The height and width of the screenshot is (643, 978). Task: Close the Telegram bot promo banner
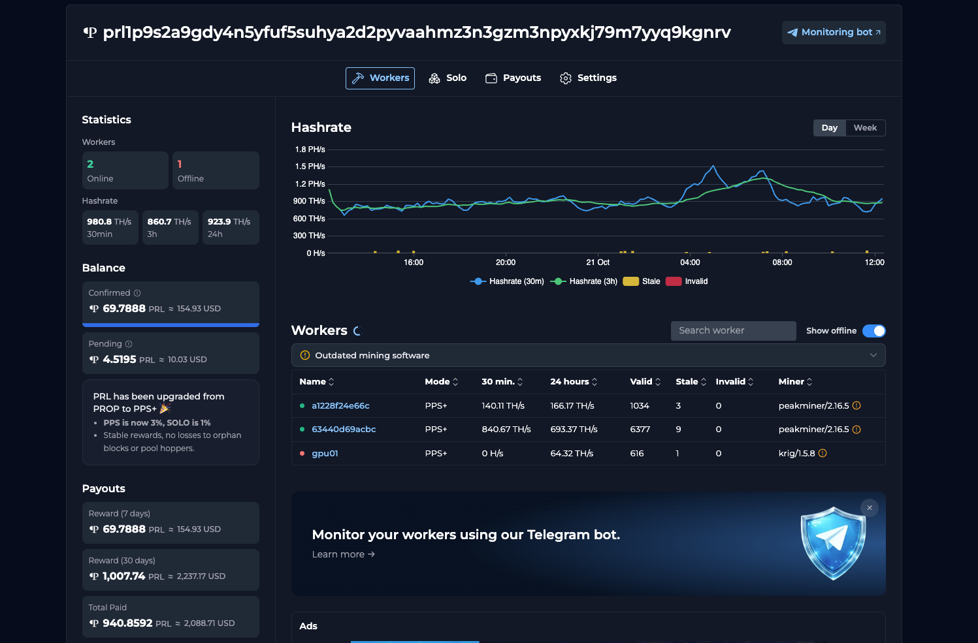pyautogui.click(x=870, y=508)
